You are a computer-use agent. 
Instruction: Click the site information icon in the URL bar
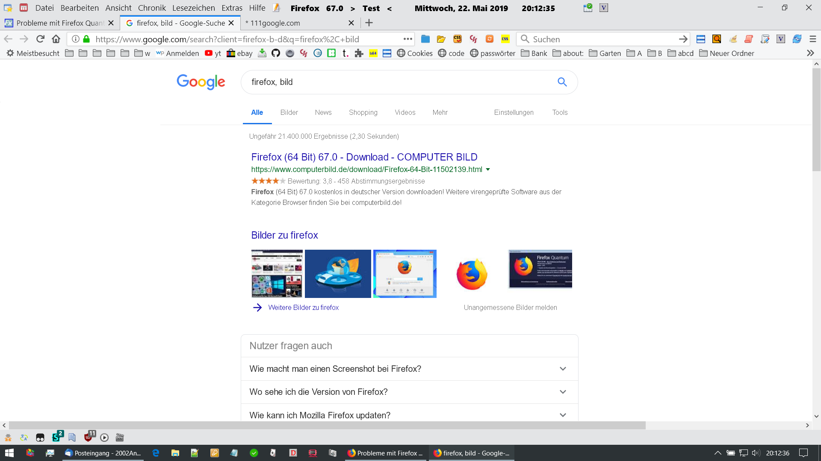click(x=76, y=39)
